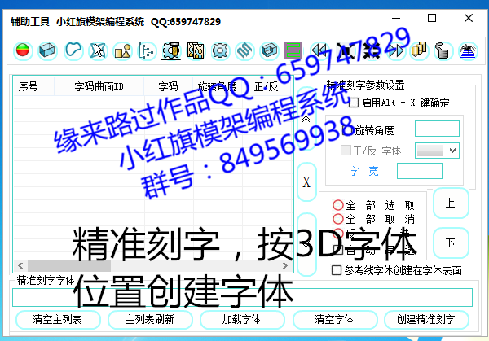Screen dimensions: 489x341
Task: Select the 全部取消 radio button
Action: pyautogui.click(x=338, y=219)
